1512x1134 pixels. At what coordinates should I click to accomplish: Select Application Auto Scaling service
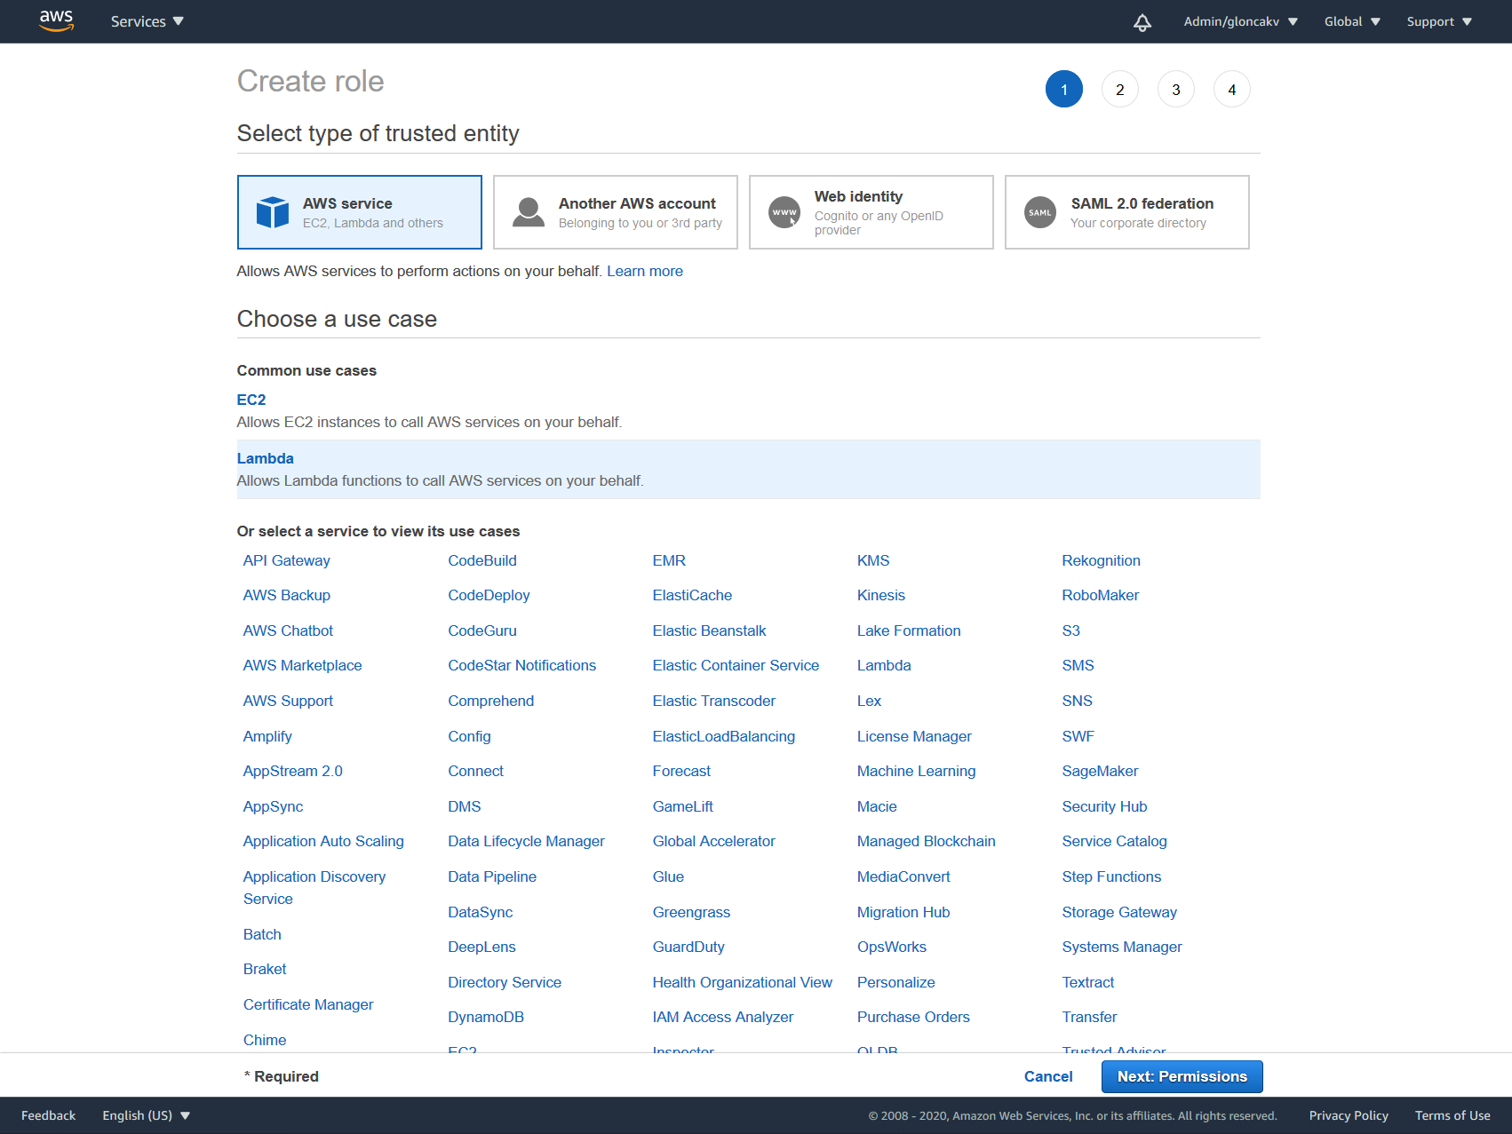coord(323,841)
